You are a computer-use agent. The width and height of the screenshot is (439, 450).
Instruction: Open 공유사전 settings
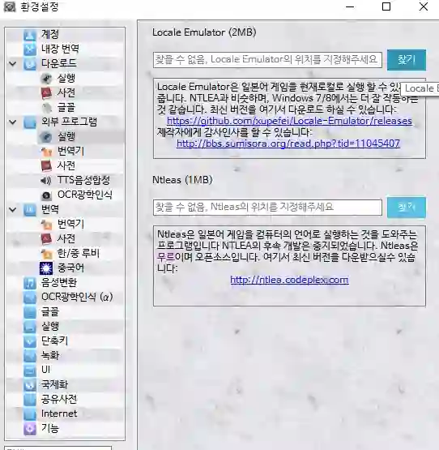click(x=59, y=400)
